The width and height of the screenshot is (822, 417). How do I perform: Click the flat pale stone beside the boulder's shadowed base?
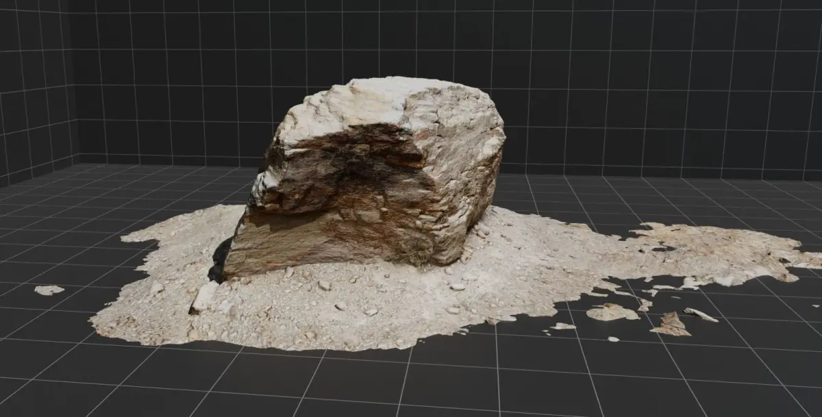[x=204, y=297]
